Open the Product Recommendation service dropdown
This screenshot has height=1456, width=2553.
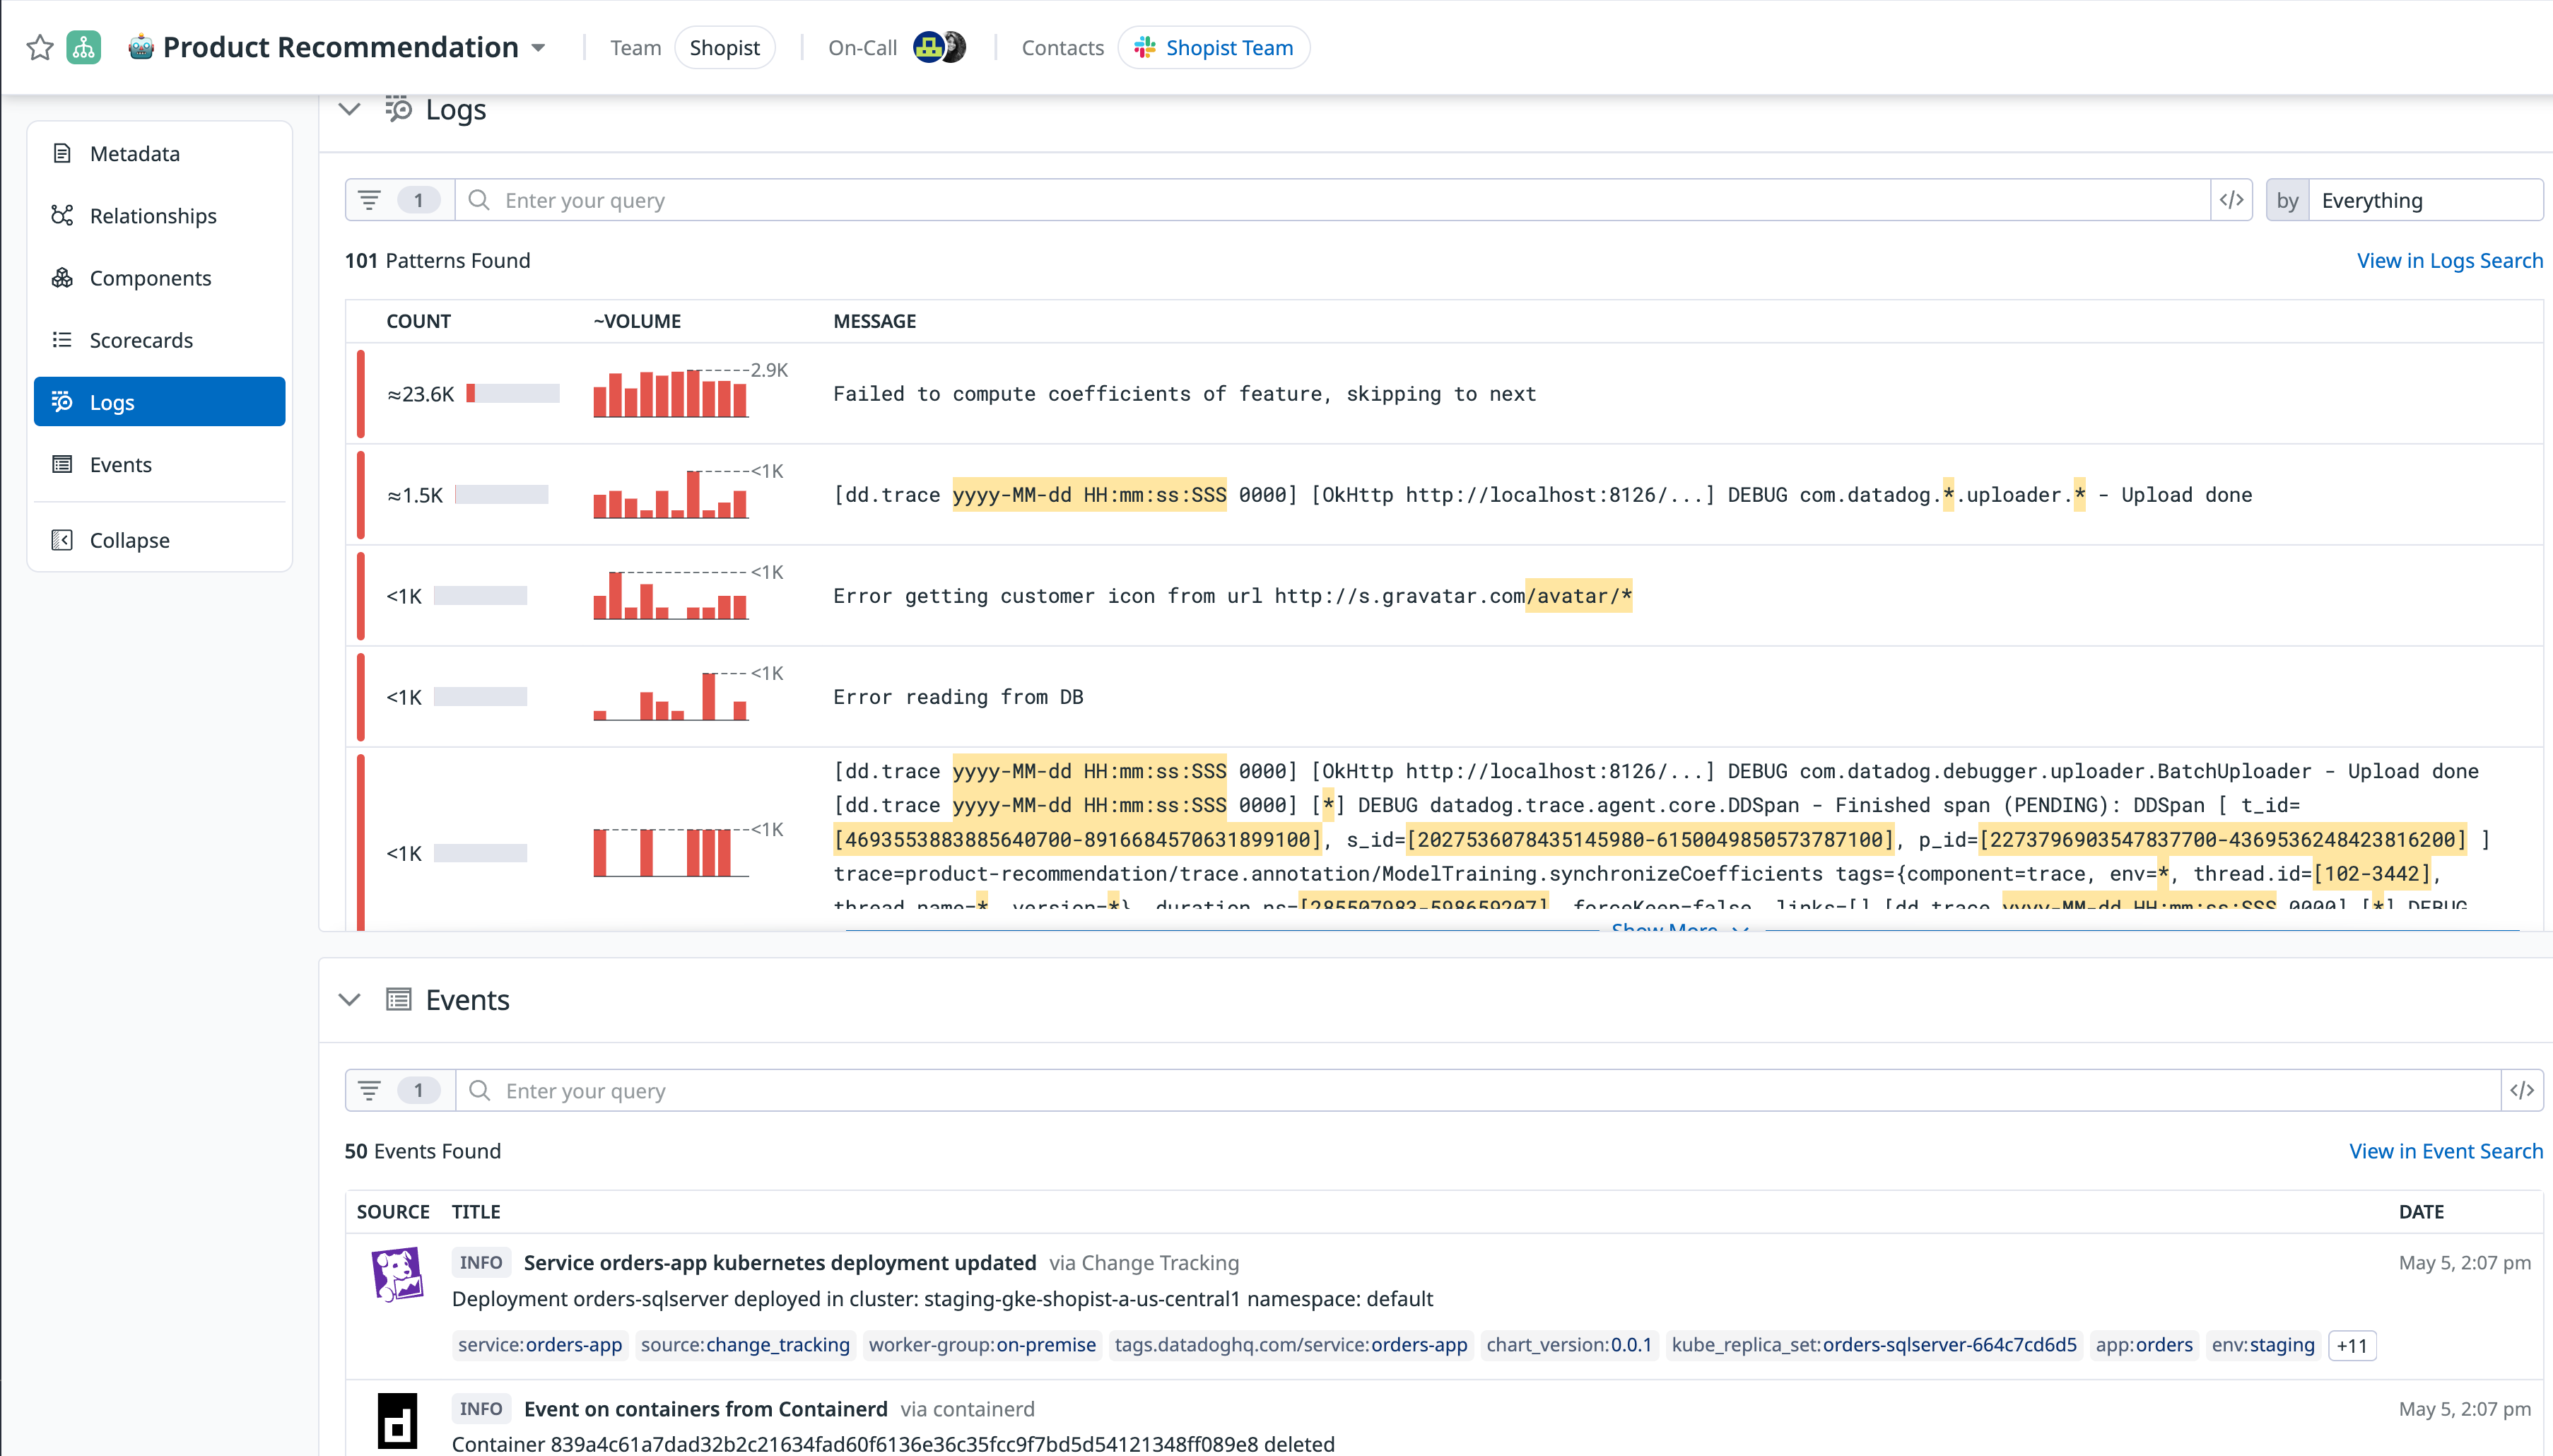coord(538,47)
